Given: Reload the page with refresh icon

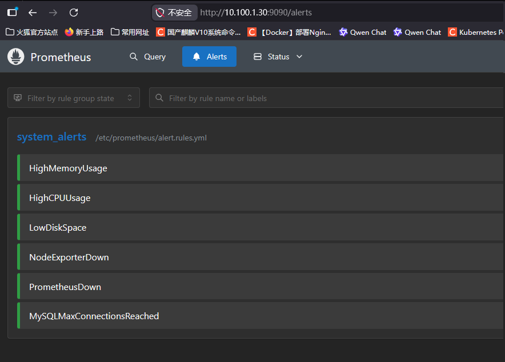Looking at the screenshot, I should pos(74,13).
